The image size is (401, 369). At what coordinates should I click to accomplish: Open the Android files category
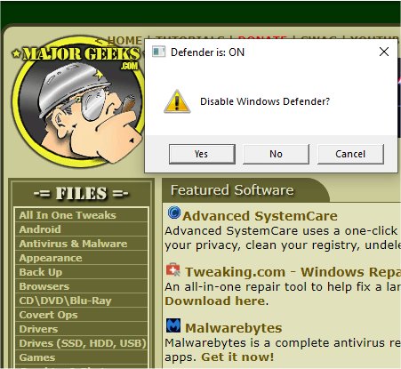click(81, 229)
